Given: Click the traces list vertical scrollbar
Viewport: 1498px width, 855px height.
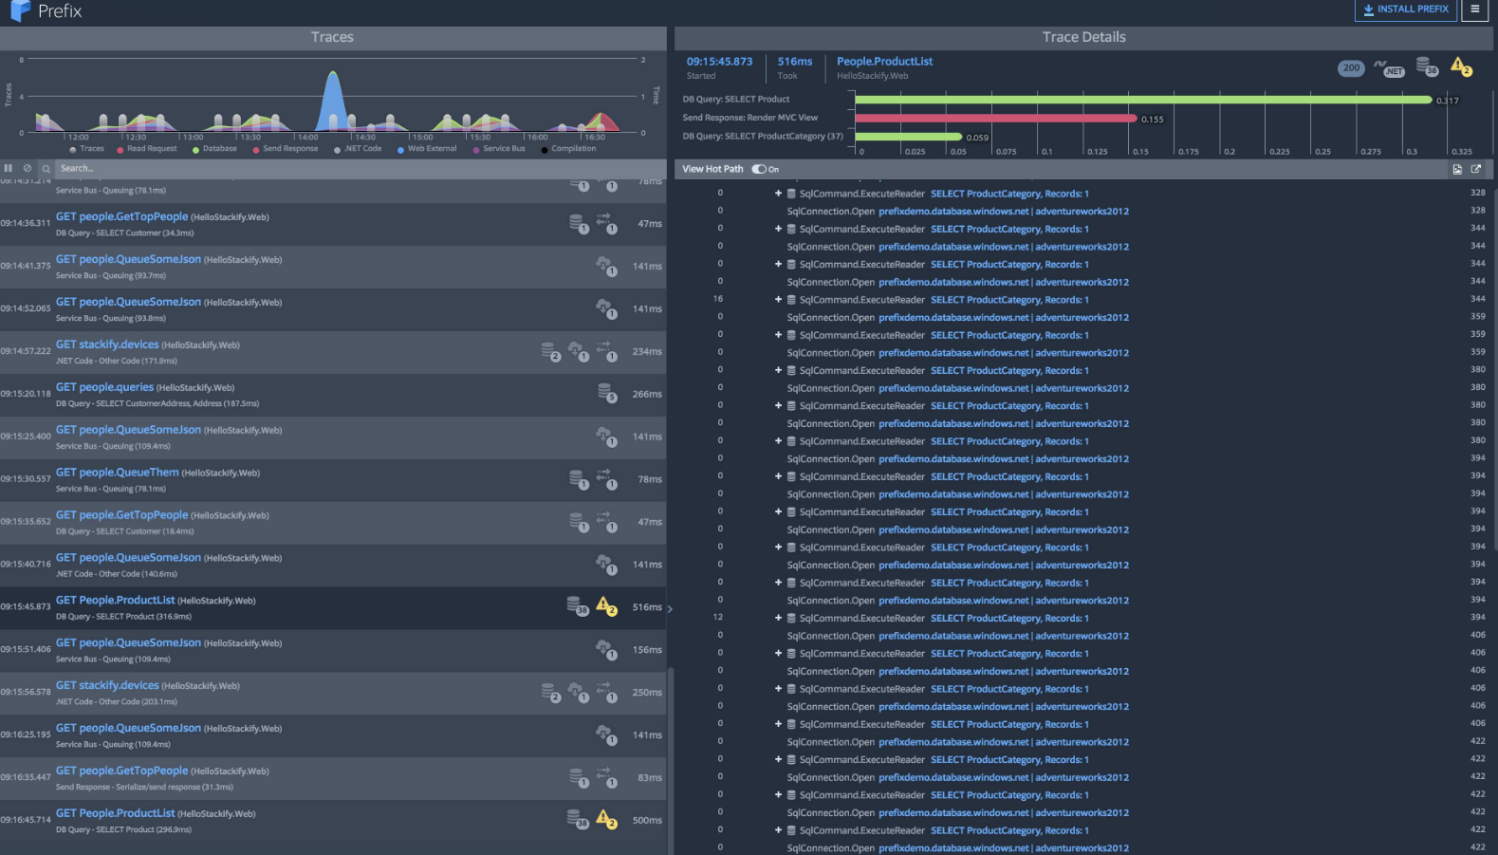Looking at the screenshot, I should pos(671,759).
